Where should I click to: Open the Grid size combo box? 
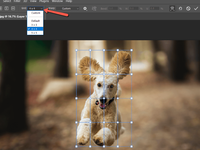35,8
